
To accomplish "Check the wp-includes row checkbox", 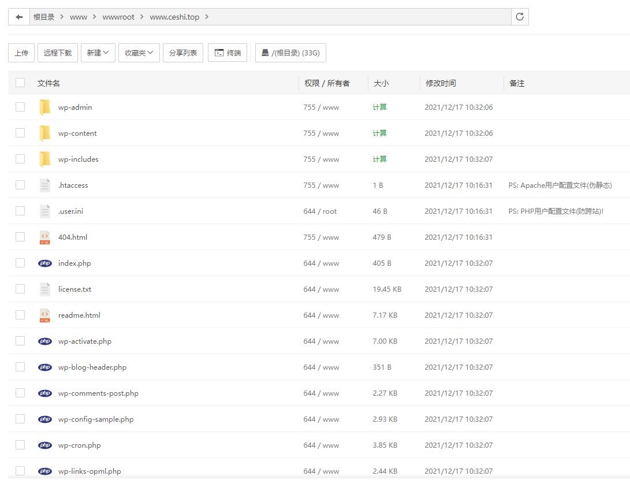I will click(20, 159).
